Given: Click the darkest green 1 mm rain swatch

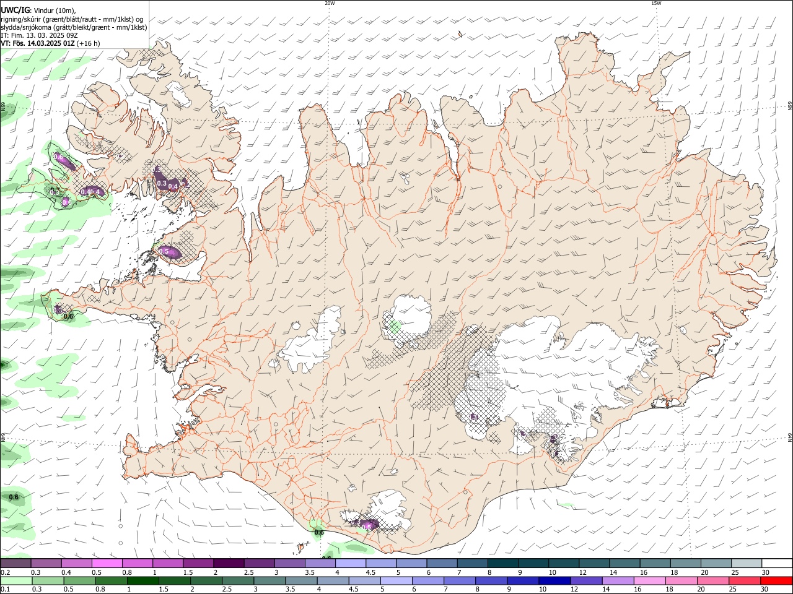Looking at the screenshot, I should pyautogui.click(x=142, y=581).
